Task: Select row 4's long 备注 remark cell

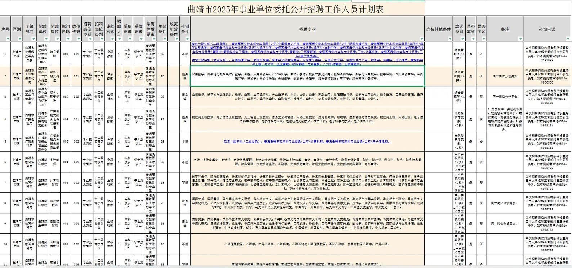Action: (505, 119)
